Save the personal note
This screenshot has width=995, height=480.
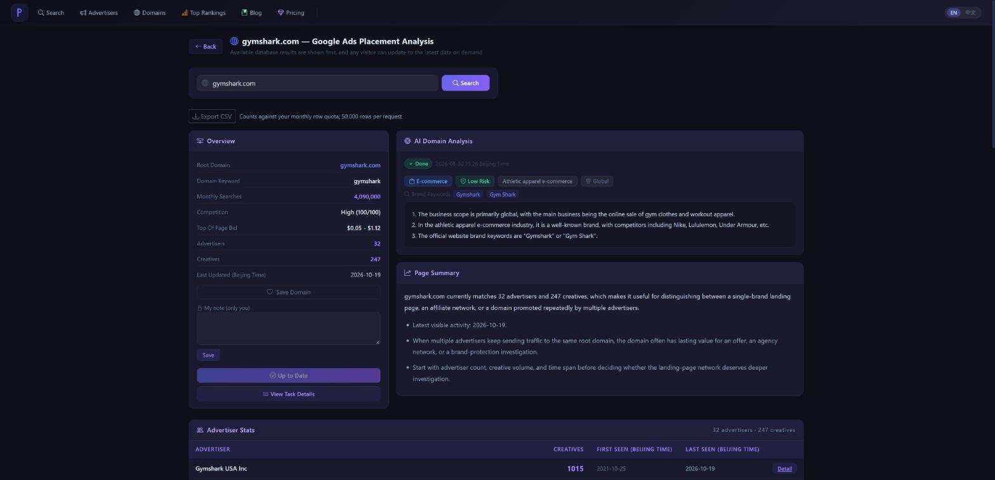point(208,355)
